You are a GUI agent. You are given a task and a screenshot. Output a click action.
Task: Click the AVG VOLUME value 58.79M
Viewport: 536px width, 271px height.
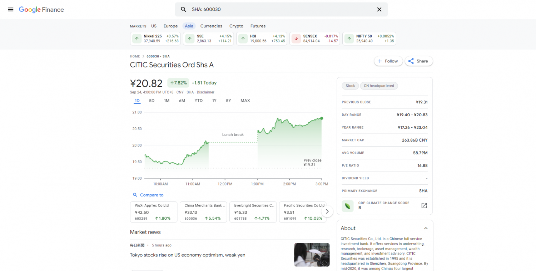420,153
